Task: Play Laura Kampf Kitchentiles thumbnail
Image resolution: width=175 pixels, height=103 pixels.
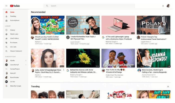Action: pyautogui.click(x=83, y=25)
